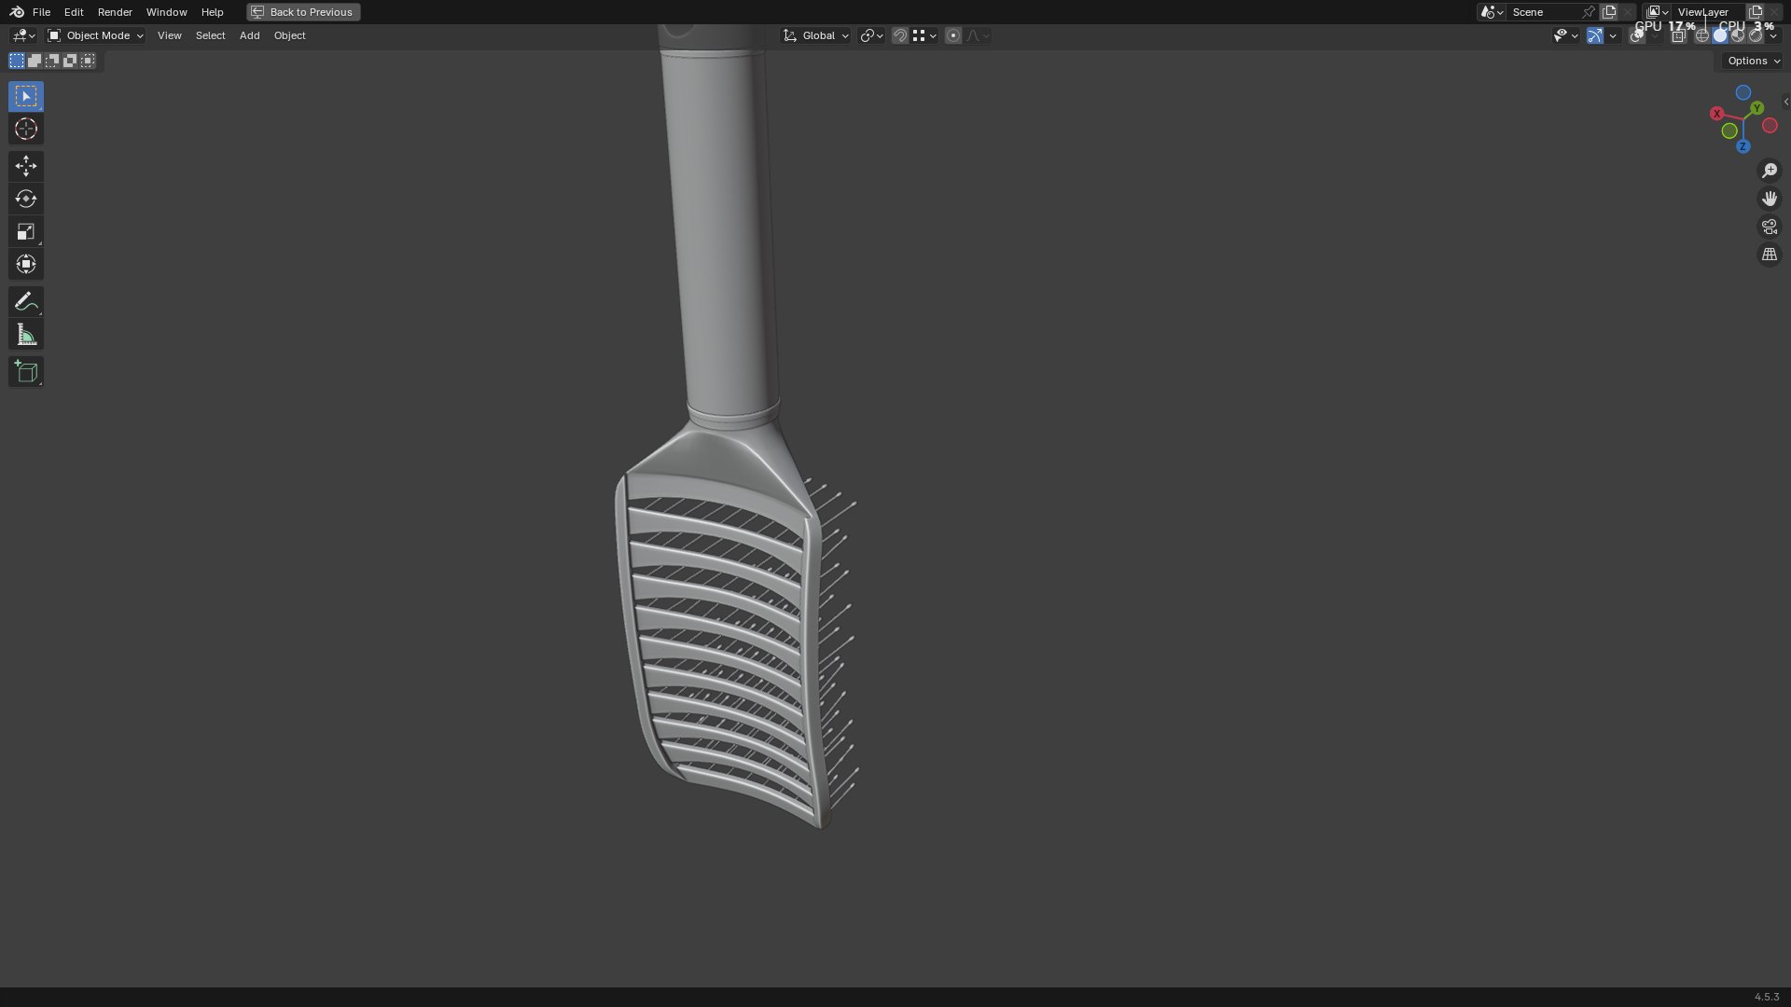This screenshot has height=1007, width=1791.
Task: Expand the Options dropdown
Action: tap(1753, 61)
